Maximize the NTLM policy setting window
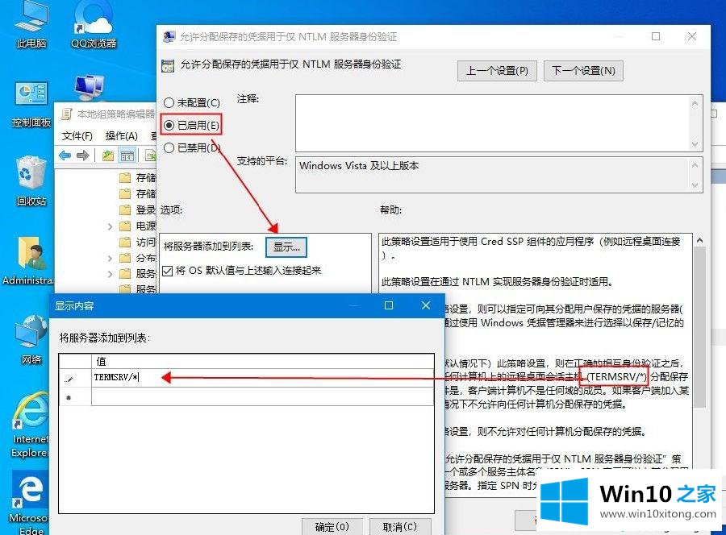The height and width of the screenshot is (535, 726). [656, 36]
